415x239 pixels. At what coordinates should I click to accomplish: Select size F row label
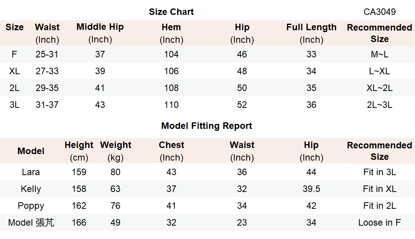coord(14,54)
